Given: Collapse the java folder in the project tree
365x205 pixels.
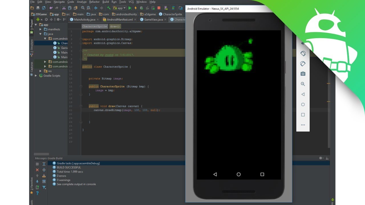Looking at the screenshot, I should (x=40, y=34).
